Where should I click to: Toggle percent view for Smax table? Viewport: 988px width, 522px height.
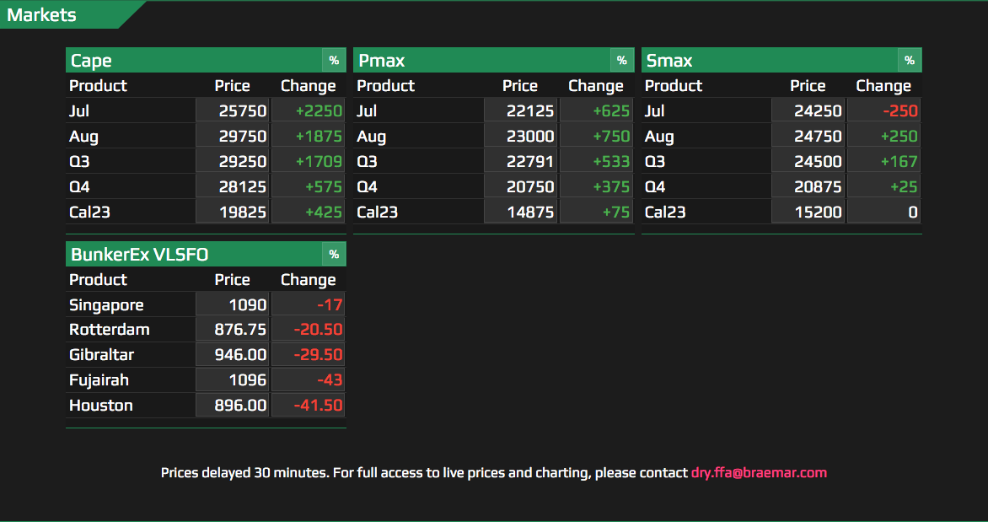click(909, 61)
